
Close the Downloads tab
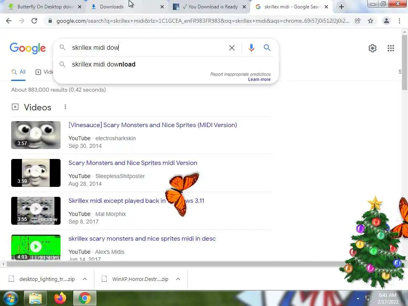[162, 7]
